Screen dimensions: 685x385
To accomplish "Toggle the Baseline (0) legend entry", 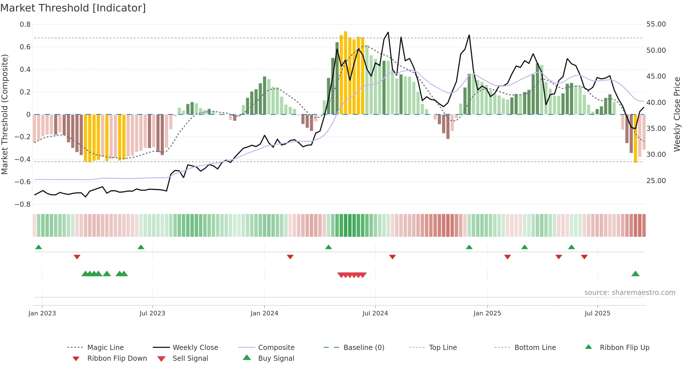I will (354, 347).
